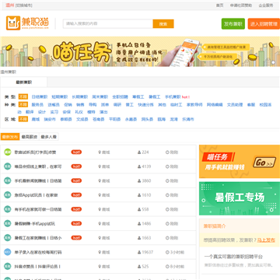Click the person icon next to 3860
The image size is (280, 280).
pyautogui.click(x=139, y=180)
